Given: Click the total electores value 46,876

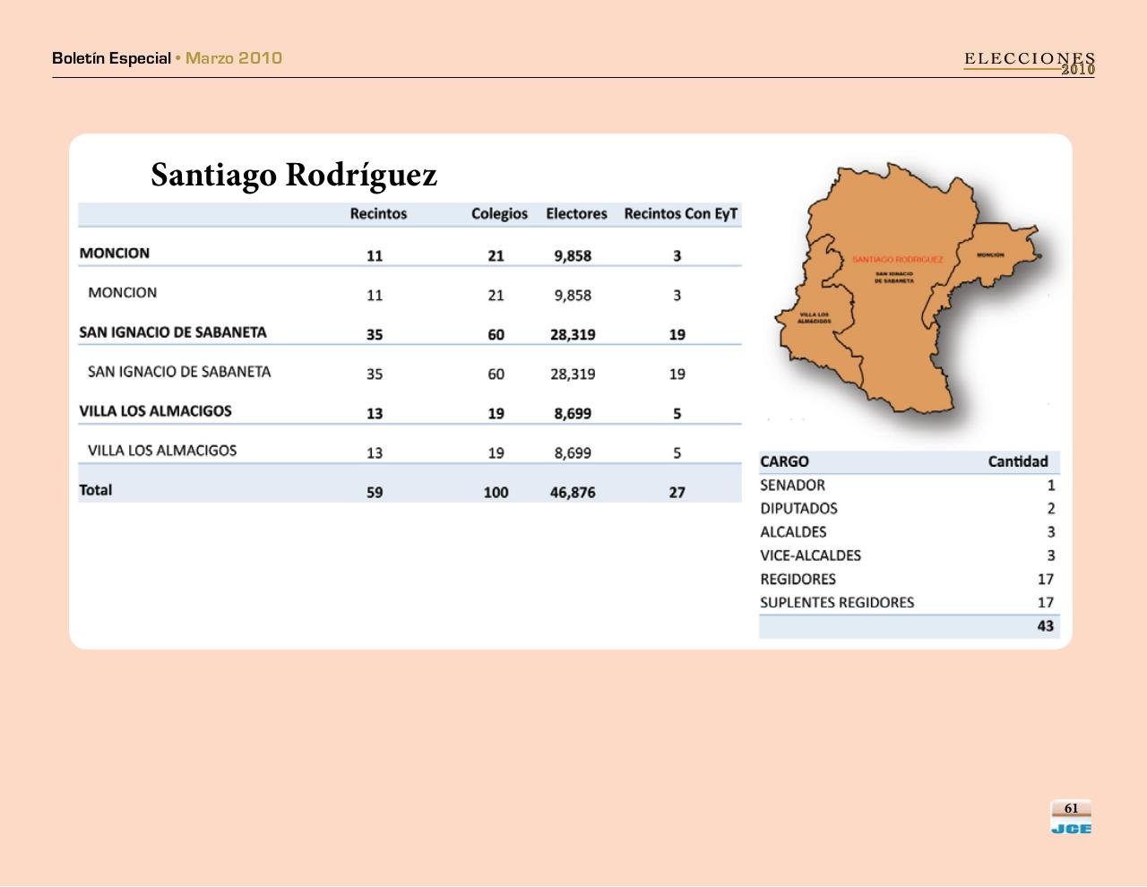Looking at the screenshot, I should tap(573, 492).
